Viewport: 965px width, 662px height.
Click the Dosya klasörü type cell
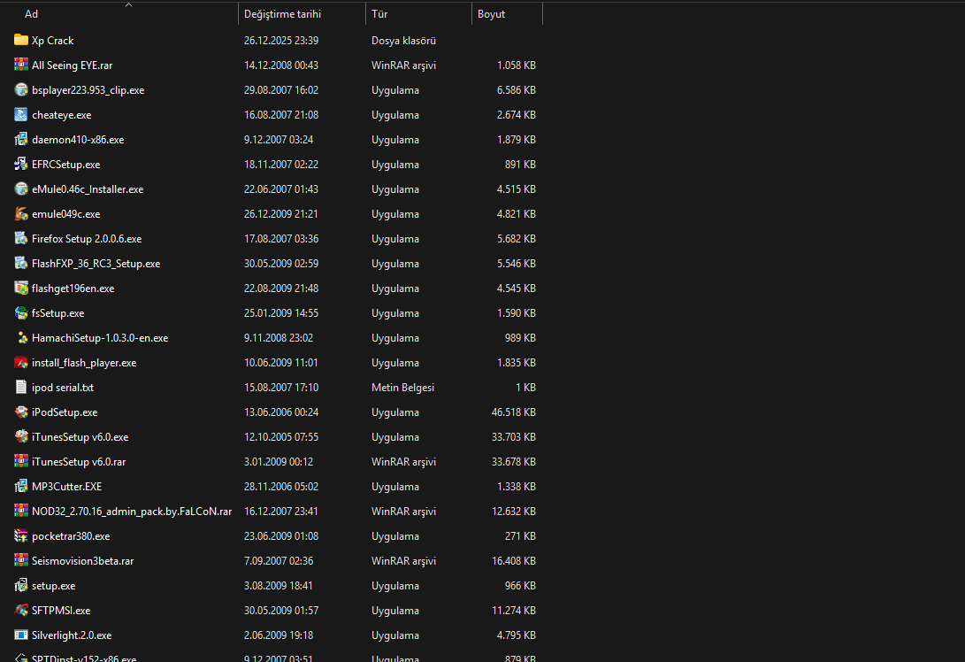403,41
